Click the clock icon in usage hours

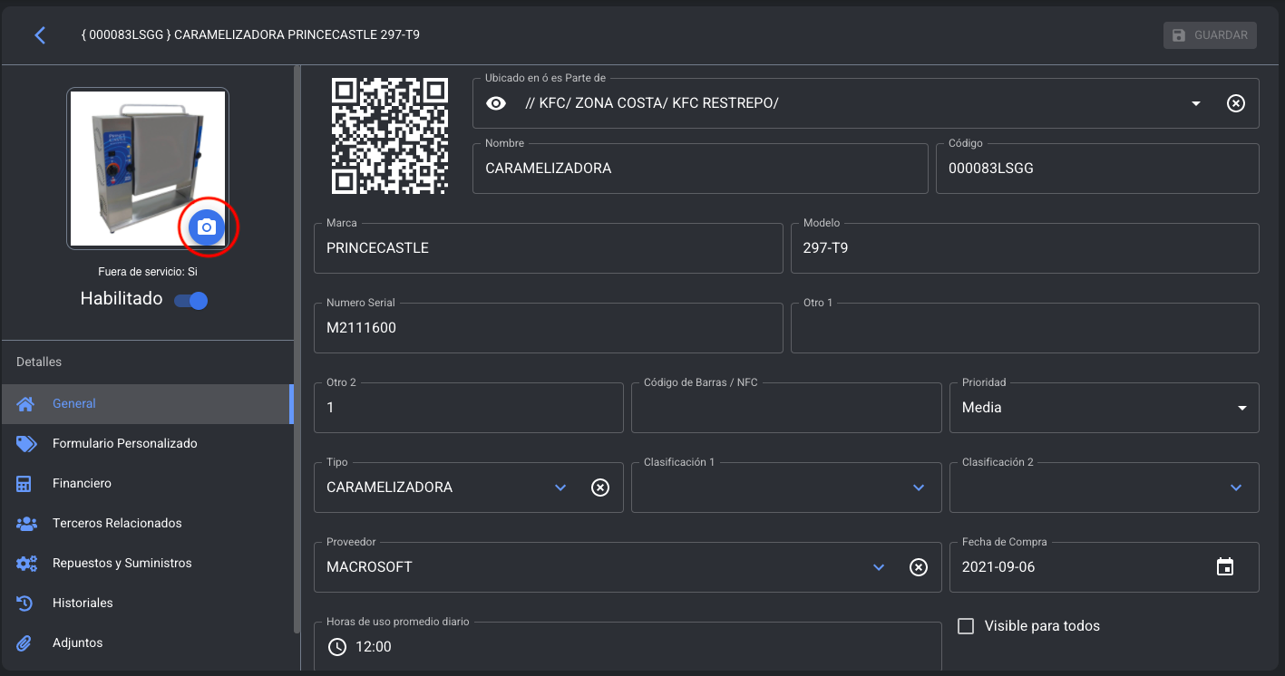point(337,647)
